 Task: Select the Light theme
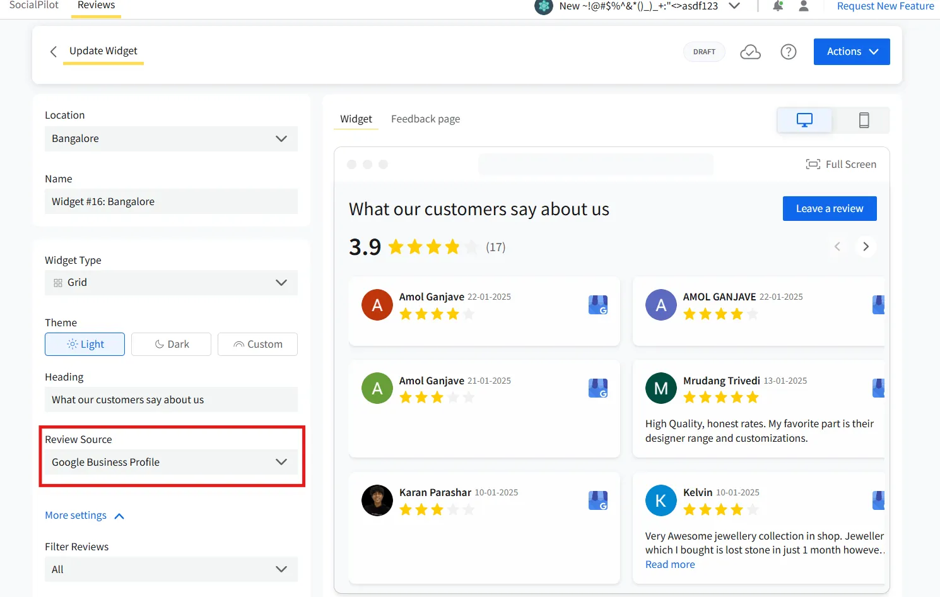(x=85, y=344)
